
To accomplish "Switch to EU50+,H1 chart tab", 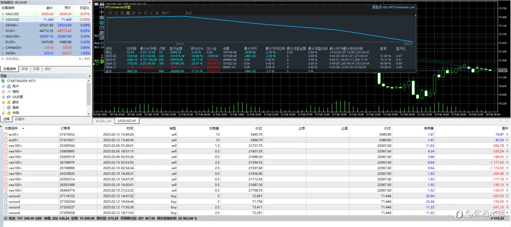I will tap(104, 121).
